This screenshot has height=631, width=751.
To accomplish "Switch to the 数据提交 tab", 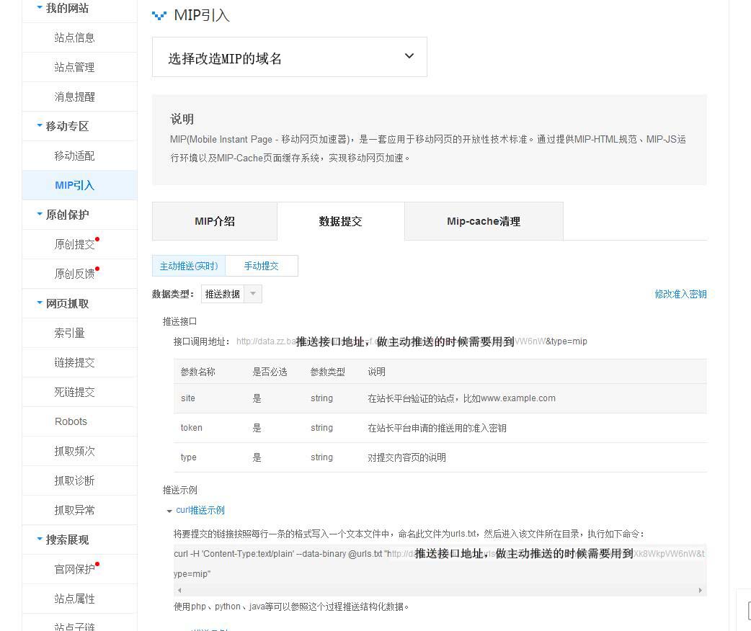I will 340,221.
